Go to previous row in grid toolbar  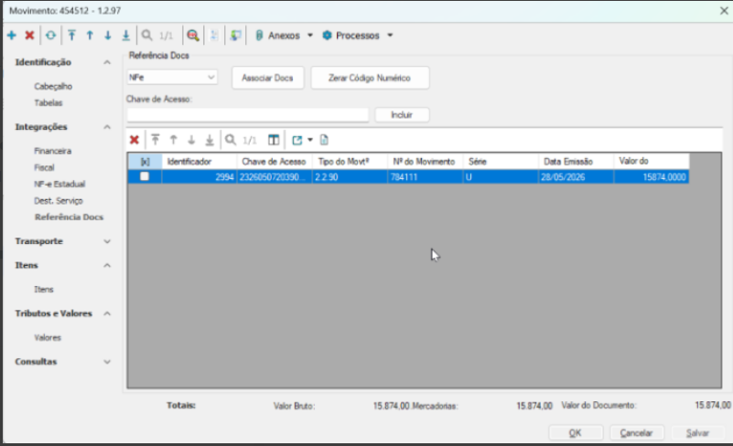[174, 140]
